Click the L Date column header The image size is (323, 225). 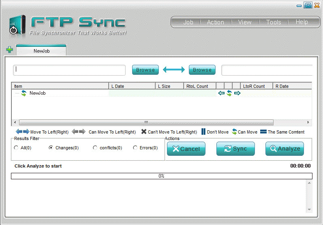click(132, 86)
